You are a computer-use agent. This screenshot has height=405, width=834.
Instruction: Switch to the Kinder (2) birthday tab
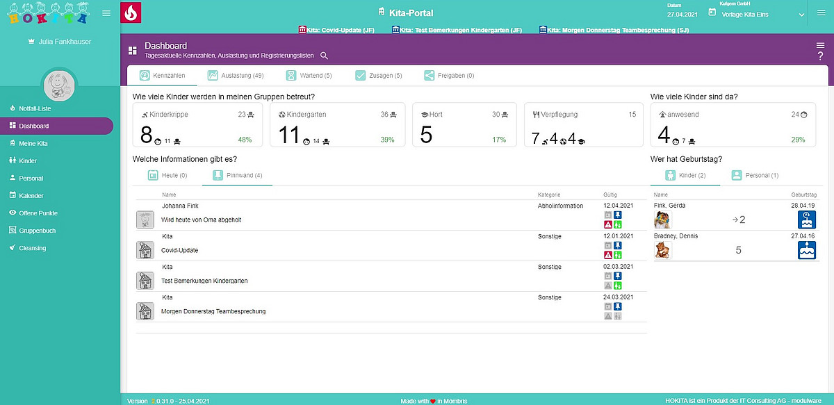click(x=685, y=176)
